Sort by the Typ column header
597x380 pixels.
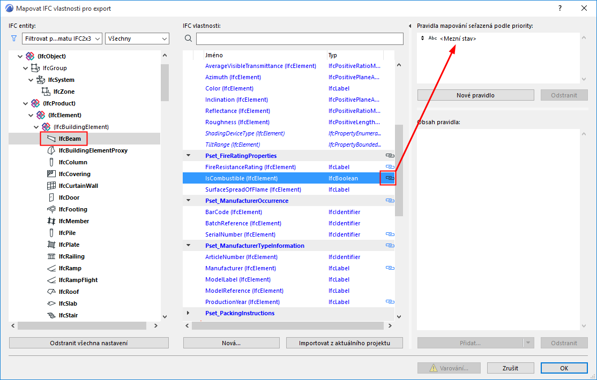(355, 55)
